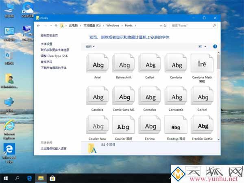244x183 pixels.
Task: Open the view options dropdown arrow
Action: 205,46
